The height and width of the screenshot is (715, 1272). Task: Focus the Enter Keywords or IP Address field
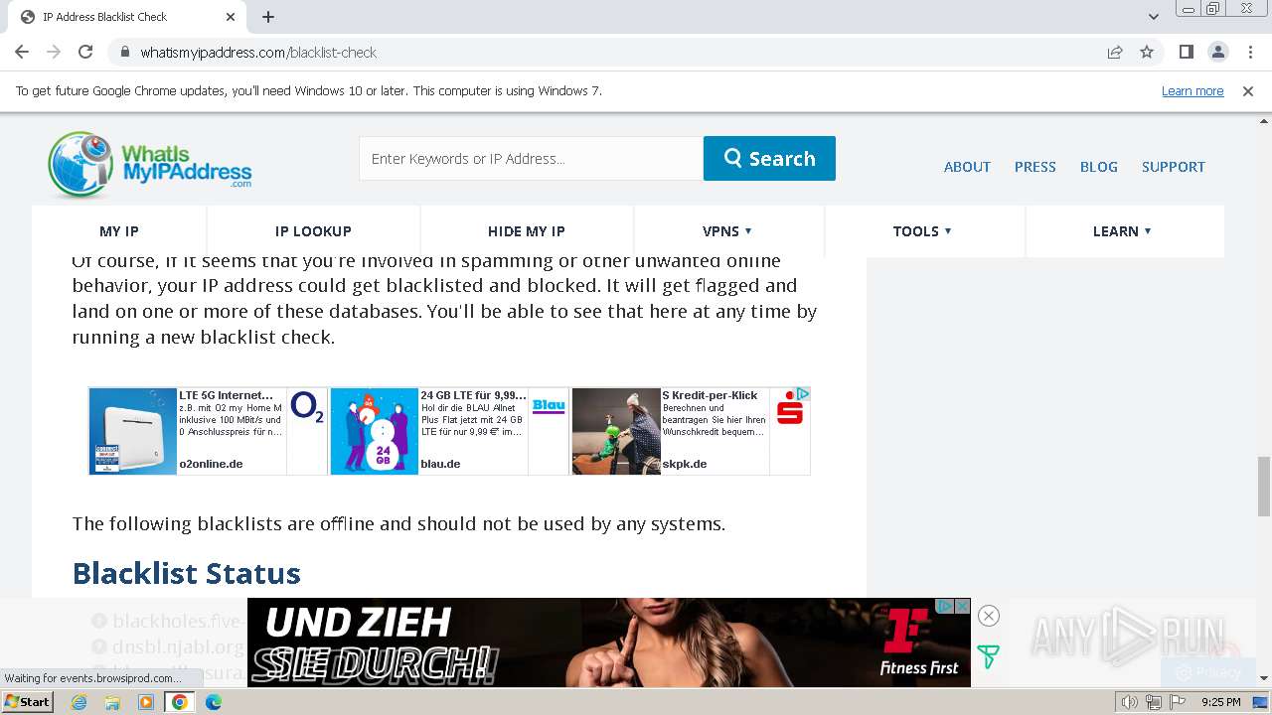pos(531,159)
